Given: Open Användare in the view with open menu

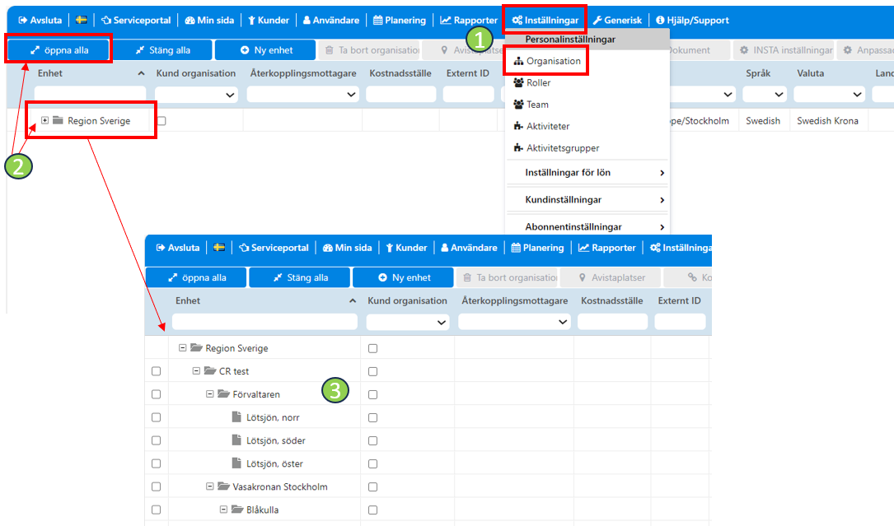Looking at the screenshot, I should coord(330,21).
